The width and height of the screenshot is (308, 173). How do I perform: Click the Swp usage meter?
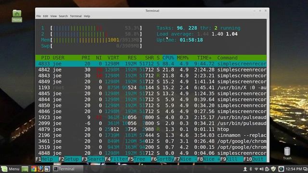pos(91,46)
